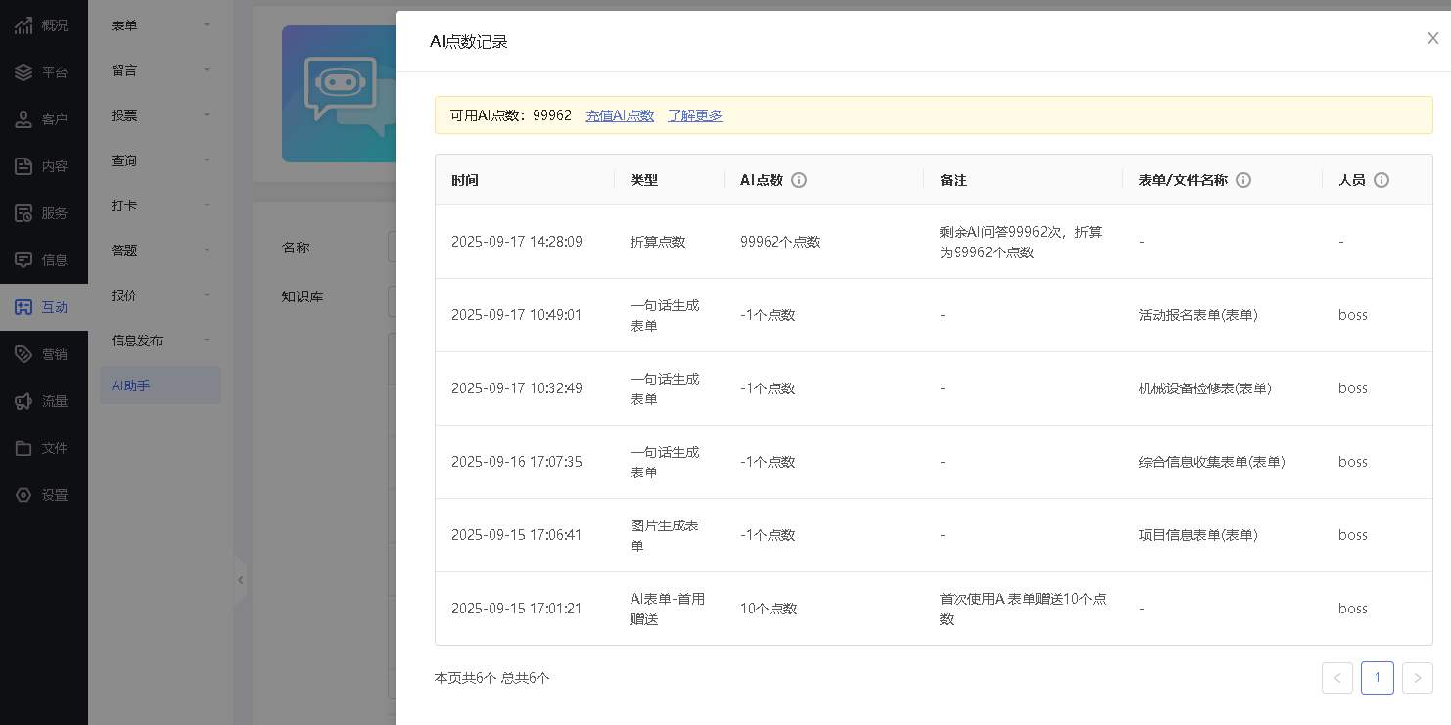
Task: Open 概况 overview in the left sidebar
Action: point(43,25)
